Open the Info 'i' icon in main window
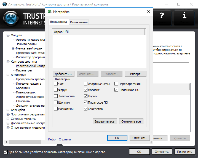This screenshot has height=158, width=198. 184,15
